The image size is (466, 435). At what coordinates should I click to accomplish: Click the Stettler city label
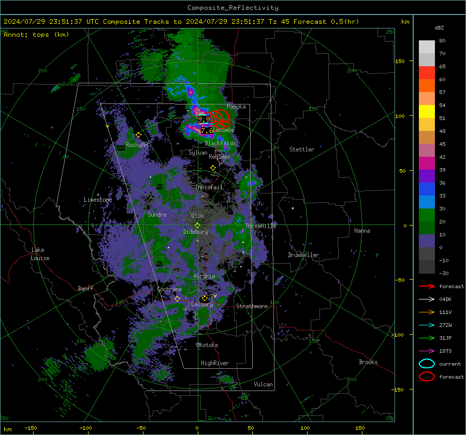click(x=302, y=149)
